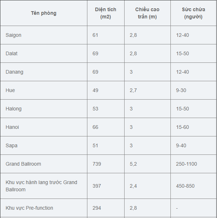This screenshot has width=217, height=218.
Task: Click Grand Ballroom area value 739
Action: coord(97,164)
